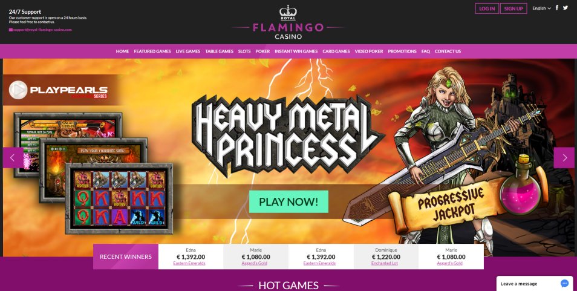Advance to next banner slide arrow
This screenshot has width=577, height=291.
coord(564,157)
